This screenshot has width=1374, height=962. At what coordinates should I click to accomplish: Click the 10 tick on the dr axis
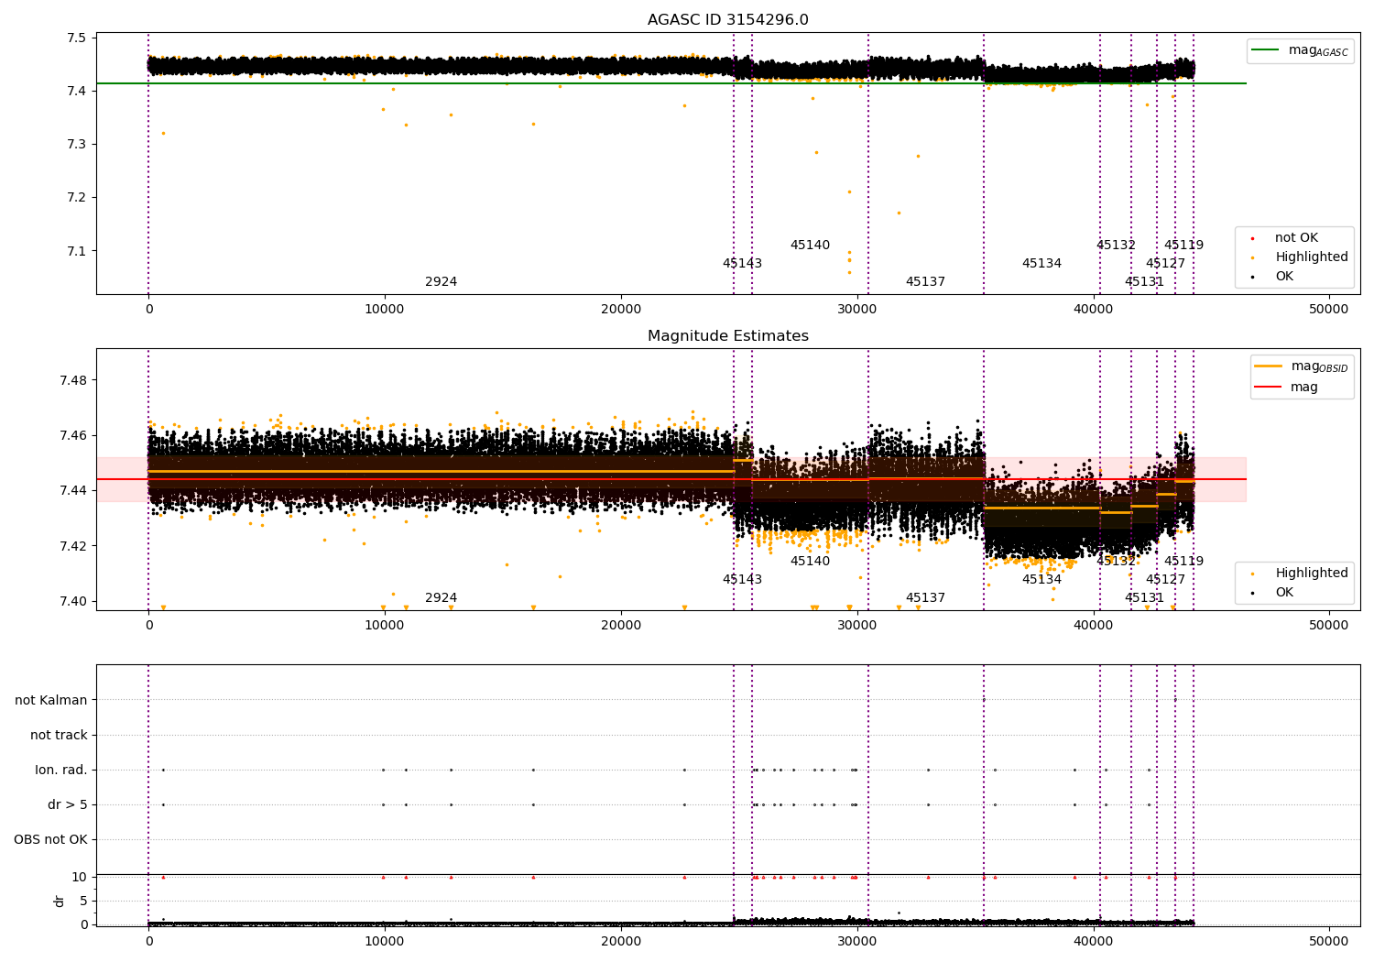pos(80,877)
